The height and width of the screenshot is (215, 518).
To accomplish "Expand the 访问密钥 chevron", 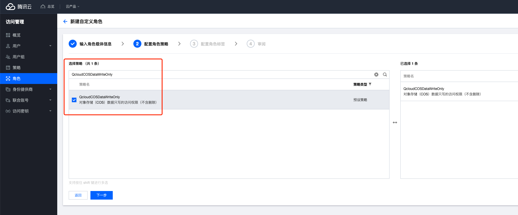I will click(x=50, y=111).
